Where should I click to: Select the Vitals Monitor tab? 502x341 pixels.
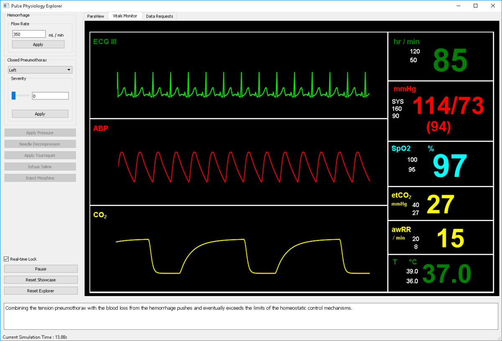(x=125, y=16)
